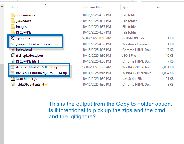The height and width of the screenshot is (144, 184).
Task: Sort by the Size column header
Action: click(x=158, y=7)
